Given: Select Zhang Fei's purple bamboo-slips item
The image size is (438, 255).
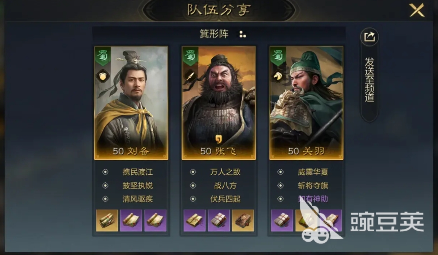Looking at the screenshot, I should click(219, 221).
